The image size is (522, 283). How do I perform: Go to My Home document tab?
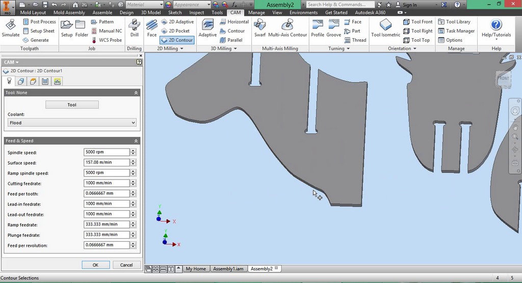point(196,269)
